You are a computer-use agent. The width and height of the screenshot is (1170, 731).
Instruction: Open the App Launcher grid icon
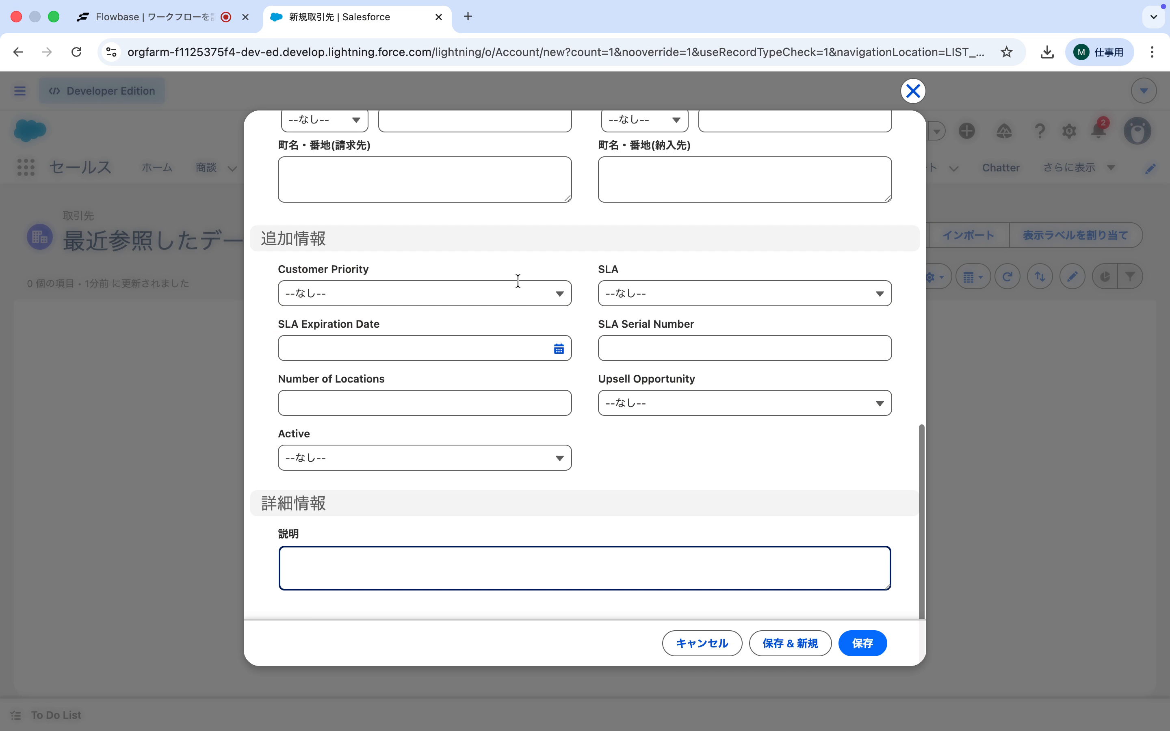(26, 167)
